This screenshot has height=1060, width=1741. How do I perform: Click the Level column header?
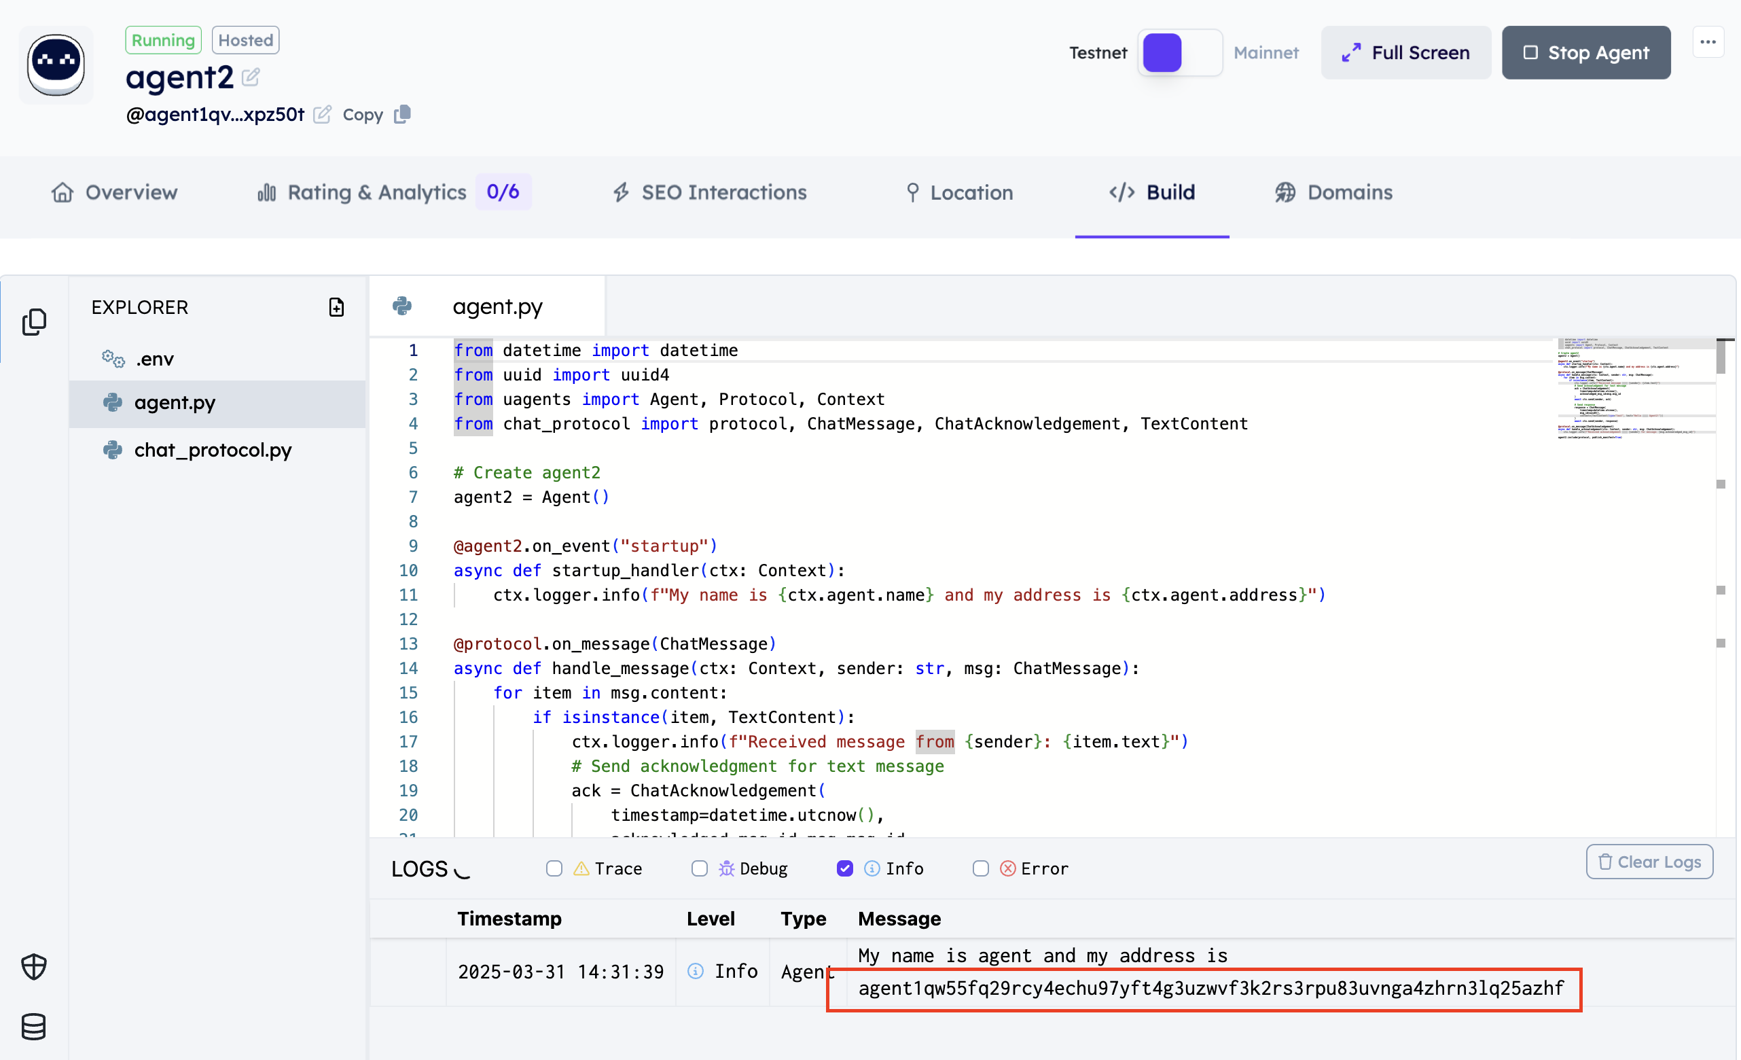click(711, 919)
